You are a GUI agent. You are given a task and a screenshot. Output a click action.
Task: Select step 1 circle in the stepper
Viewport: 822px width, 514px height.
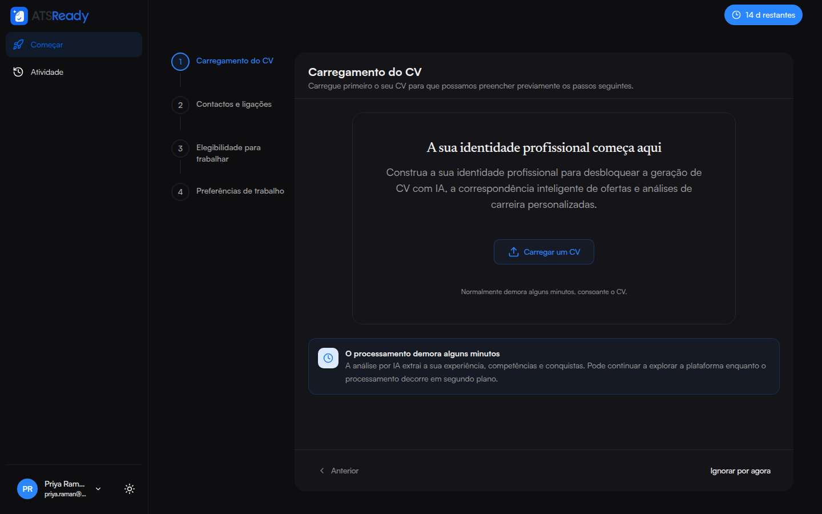click(x=180, y=62)
